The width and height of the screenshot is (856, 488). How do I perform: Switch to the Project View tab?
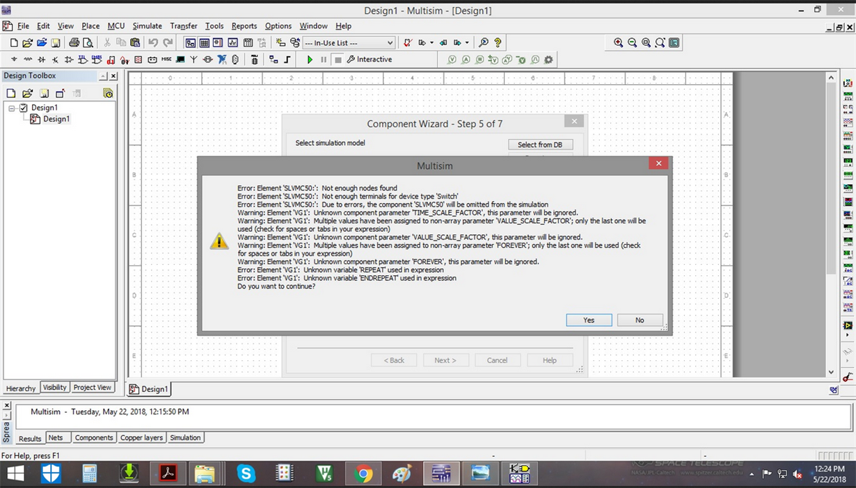[x=92, y=387]
